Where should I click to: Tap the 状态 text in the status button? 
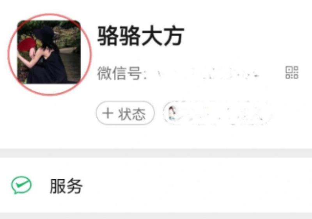132,114
